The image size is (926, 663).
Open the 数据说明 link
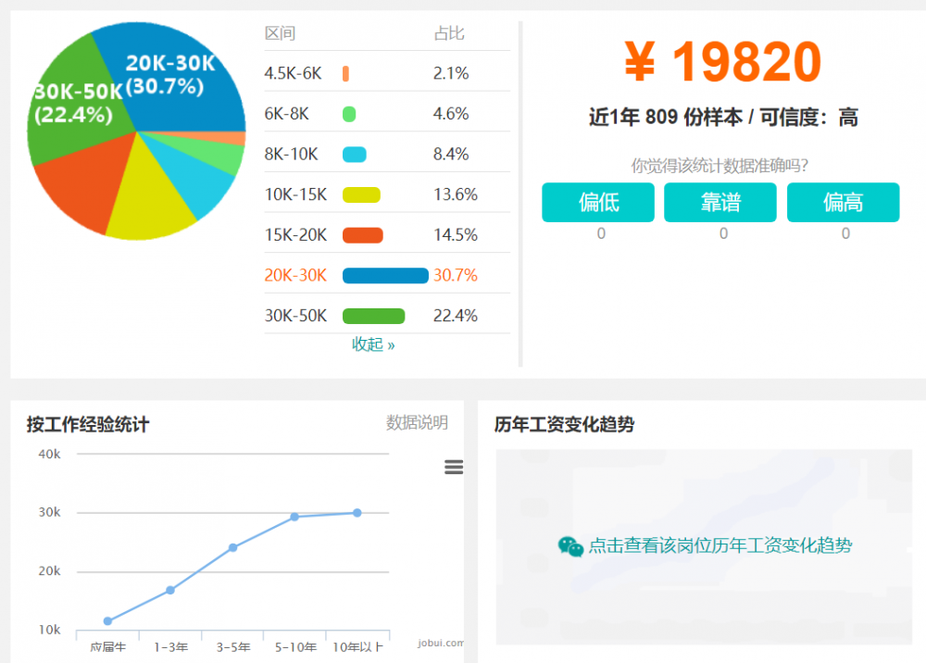click(x=415, y=423)
